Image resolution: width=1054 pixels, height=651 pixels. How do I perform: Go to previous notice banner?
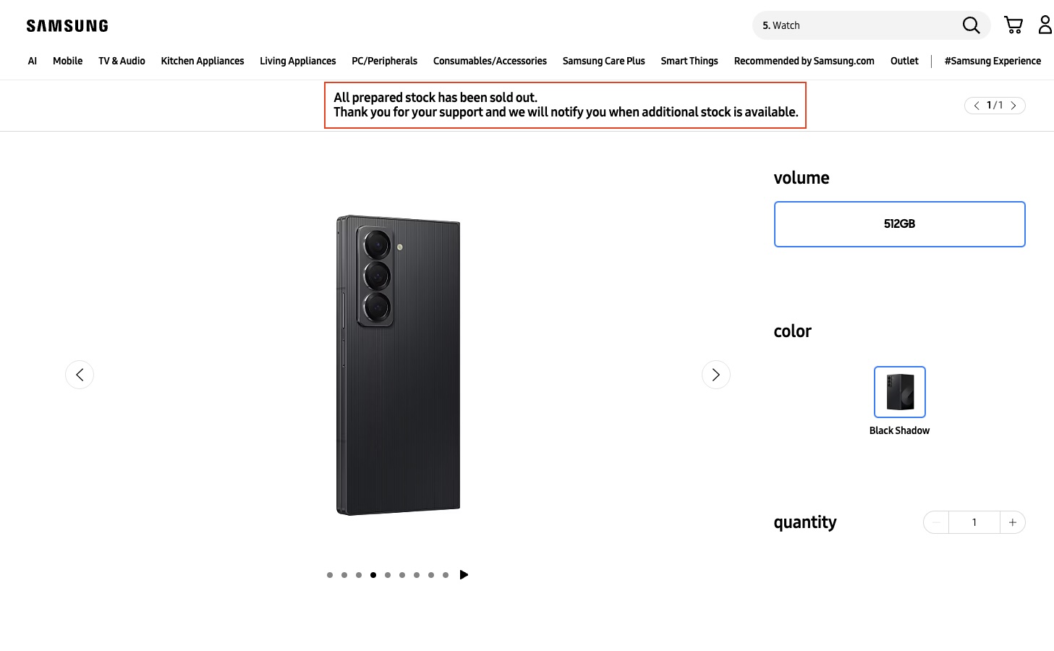click(x=977, y=106)
